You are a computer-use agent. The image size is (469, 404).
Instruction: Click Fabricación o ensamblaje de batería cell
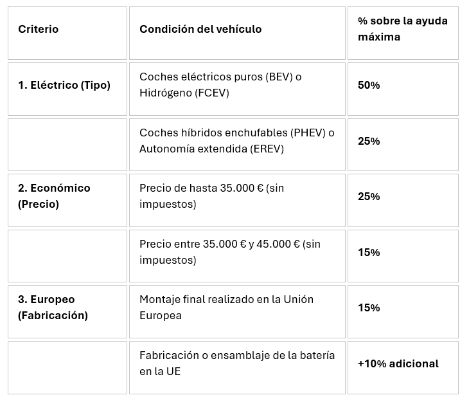[237, 368]
